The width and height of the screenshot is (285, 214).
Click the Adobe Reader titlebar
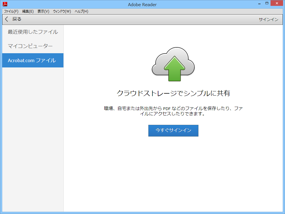(142, 4)
